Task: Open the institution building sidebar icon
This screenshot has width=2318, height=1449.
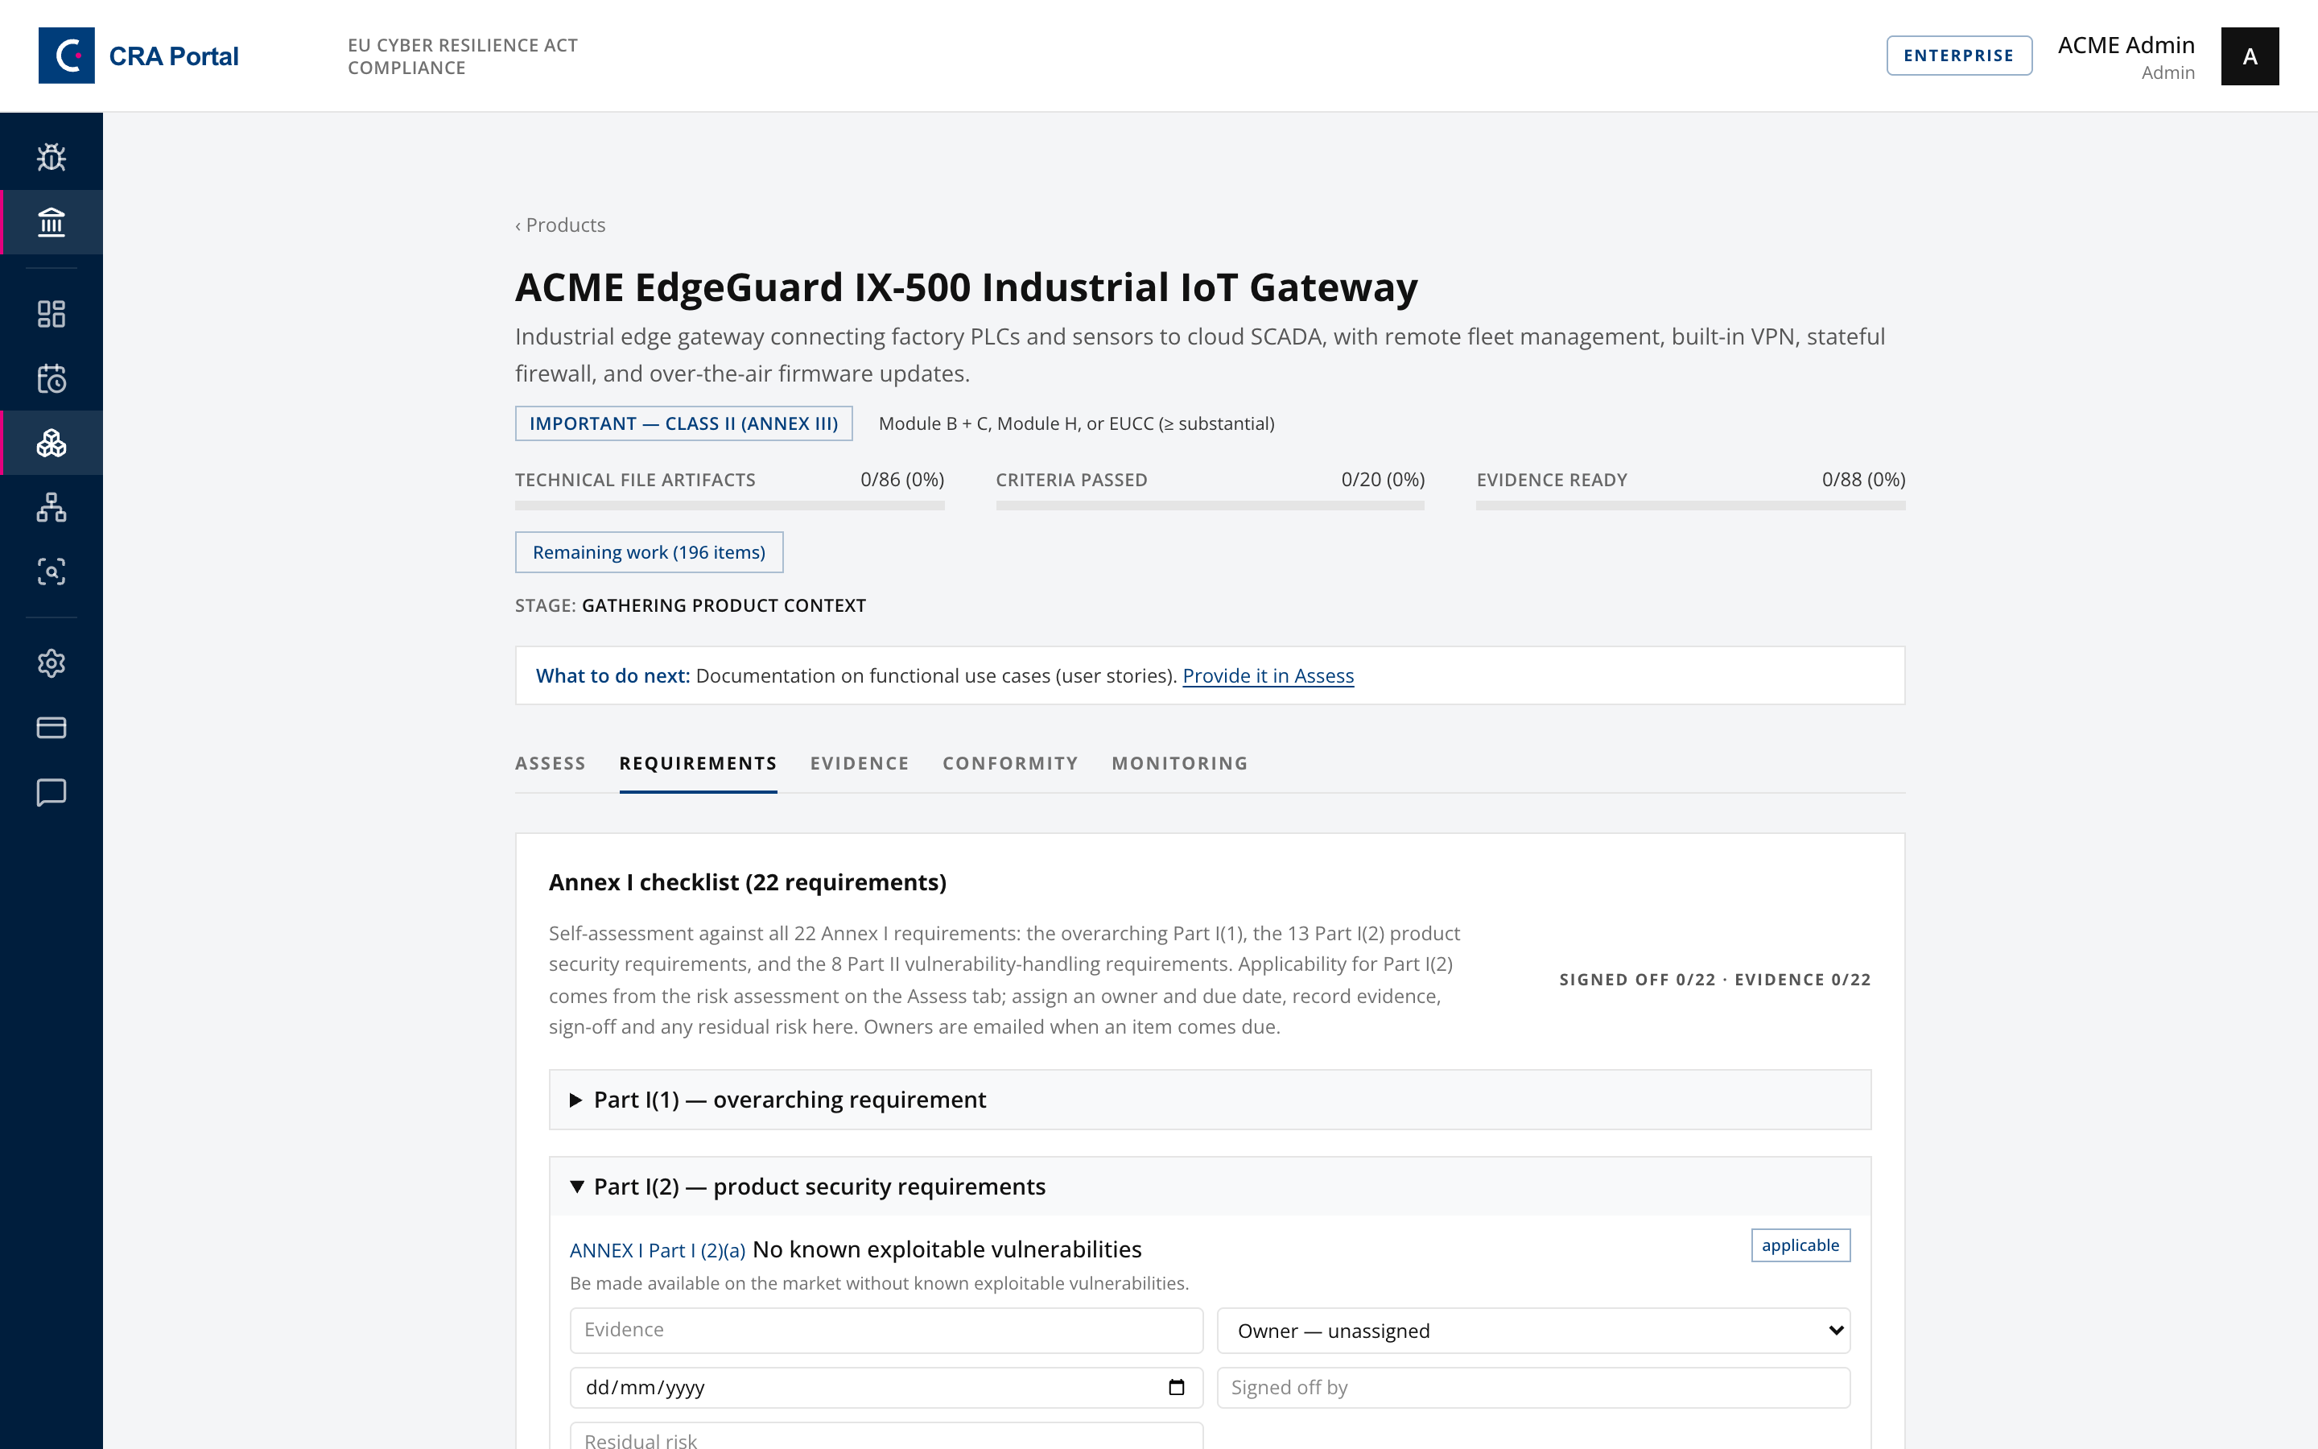Action: point(51,222)
